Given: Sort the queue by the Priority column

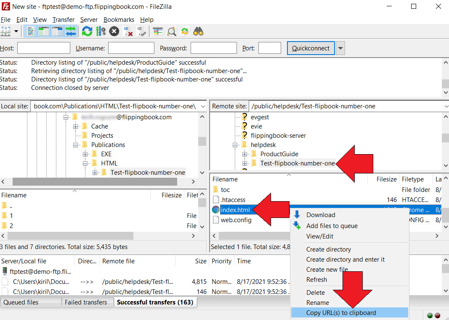Looking at the screenshot, I should tap(221, 261).
